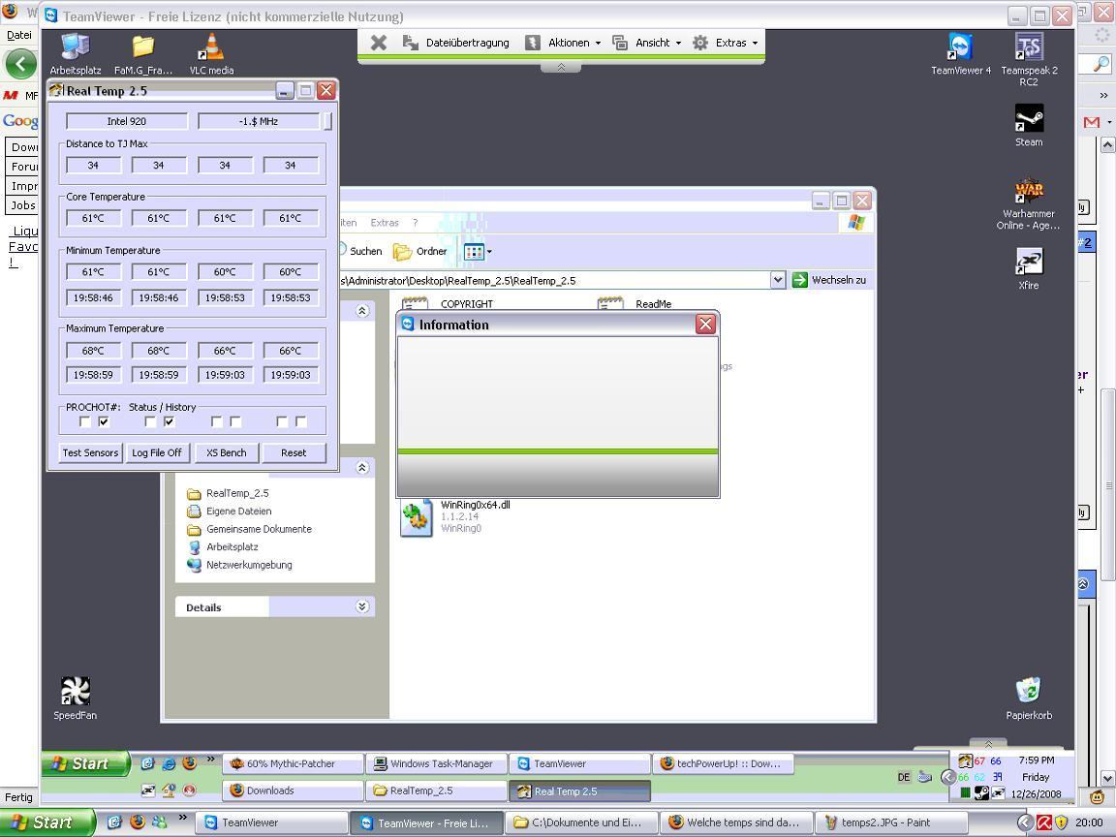Open Arbeitsplatz desktop icon on remote desktop

click(x=75, y=53)
